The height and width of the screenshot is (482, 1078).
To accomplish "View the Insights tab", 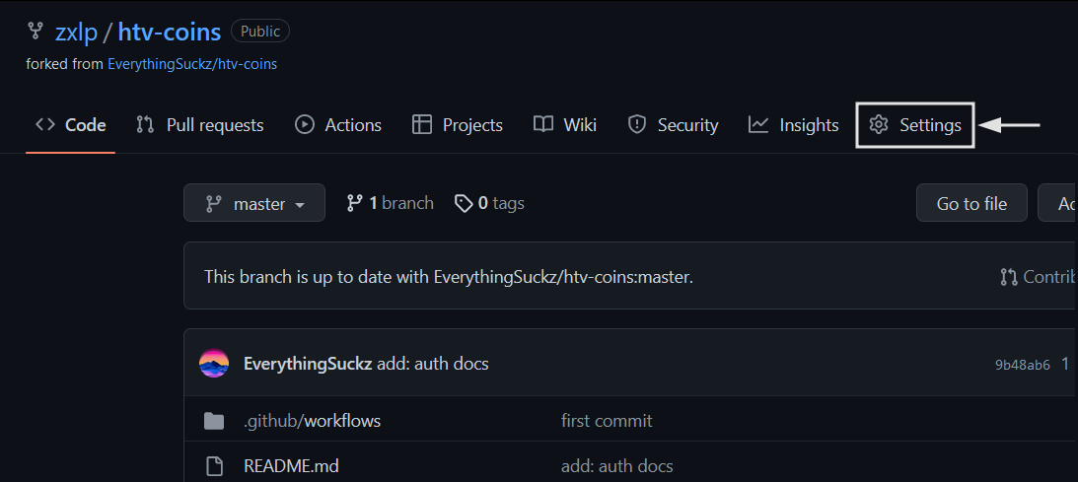I will [793, 125].
